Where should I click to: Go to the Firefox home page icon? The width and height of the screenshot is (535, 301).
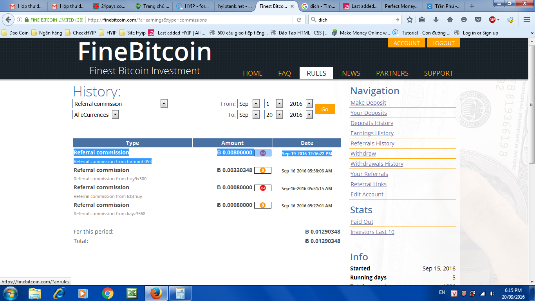(x=450, y=20)
